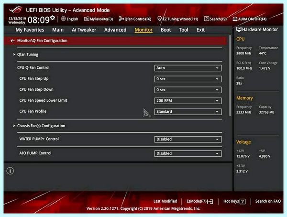Image resolution: width=287 pixels, height=217 pixels.
Task: Click Last Modified button
Action: [166, 201]
